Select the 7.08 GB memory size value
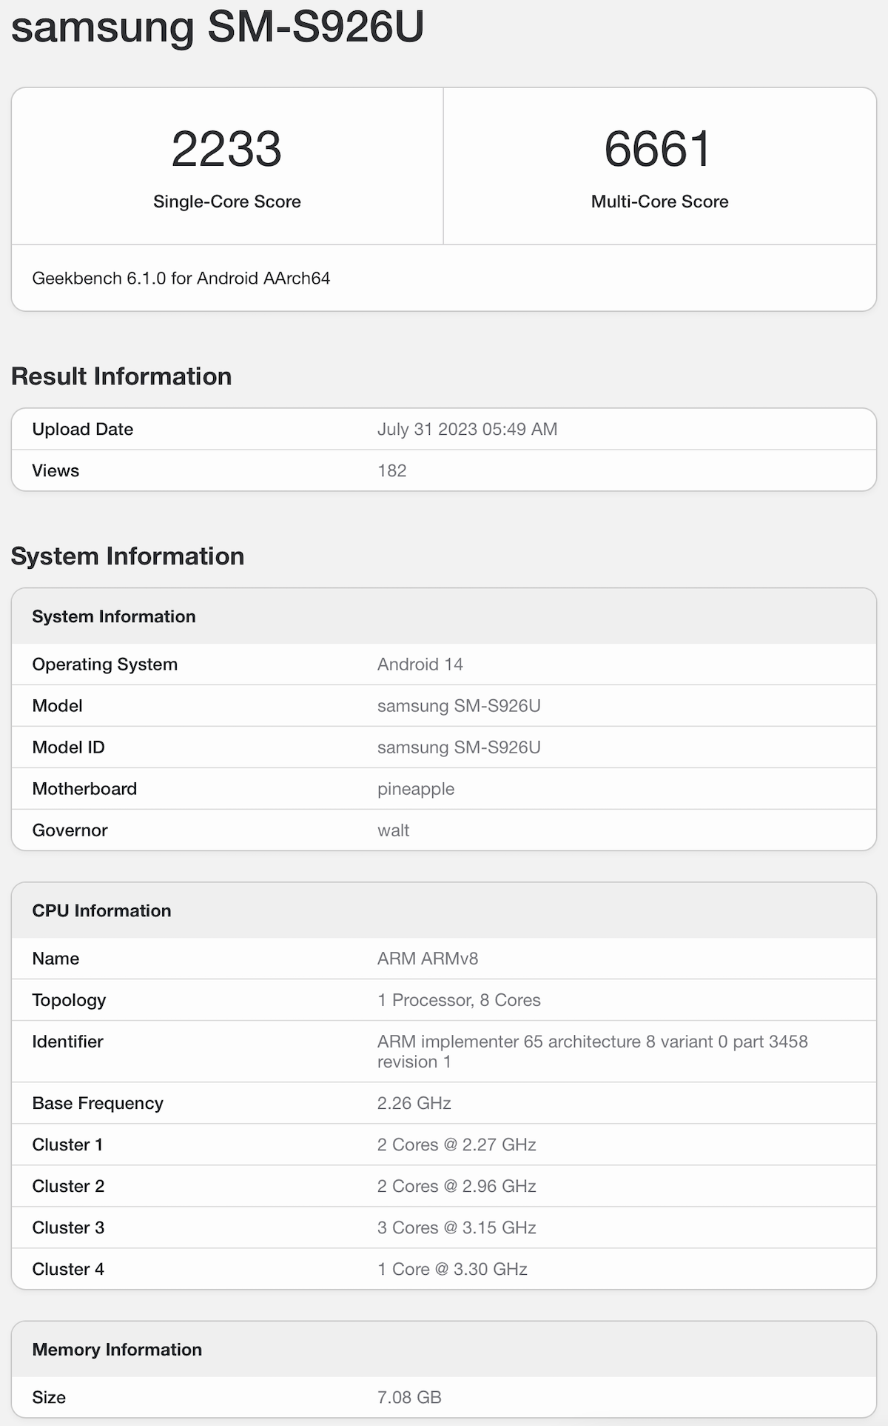The image size is (888, 1426). 409,1398
